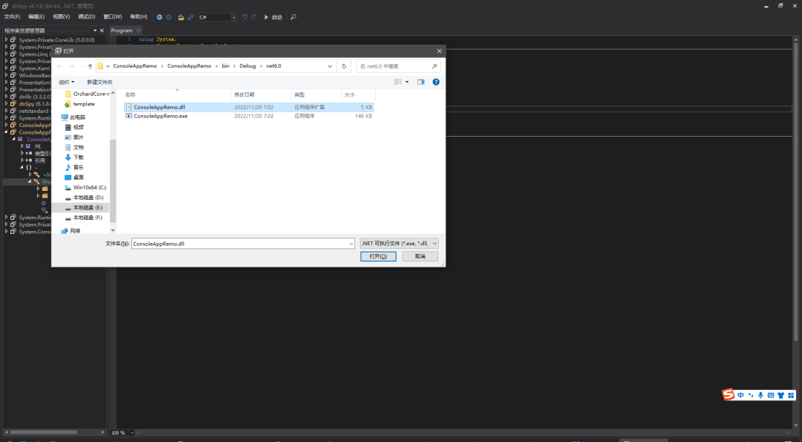The width and height of the screenshot is (802, 442).
Task: Open the 窗口(W) menu
Action: (x=113, y=17)
